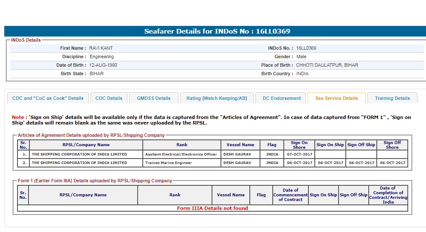
Task: Go to the DC Endorsement tab
Action: click(x=282, y=98)
